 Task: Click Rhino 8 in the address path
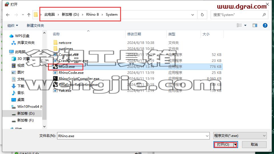(x=92, y=15)
